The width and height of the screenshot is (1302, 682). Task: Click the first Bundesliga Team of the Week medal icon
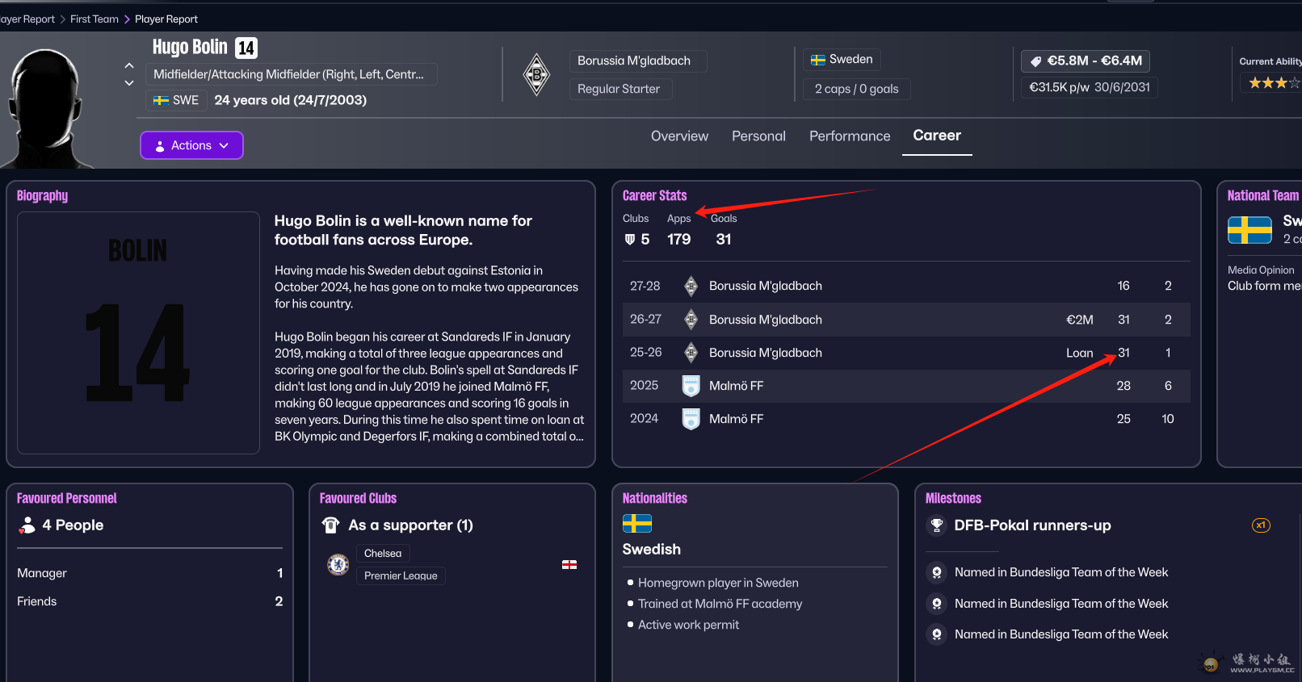click(x=937, y=572)
